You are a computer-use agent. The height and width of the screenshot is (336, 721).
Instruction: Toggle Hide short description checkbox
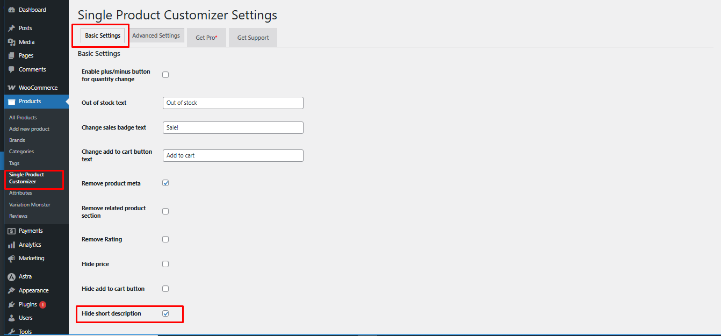coord(165,313)
